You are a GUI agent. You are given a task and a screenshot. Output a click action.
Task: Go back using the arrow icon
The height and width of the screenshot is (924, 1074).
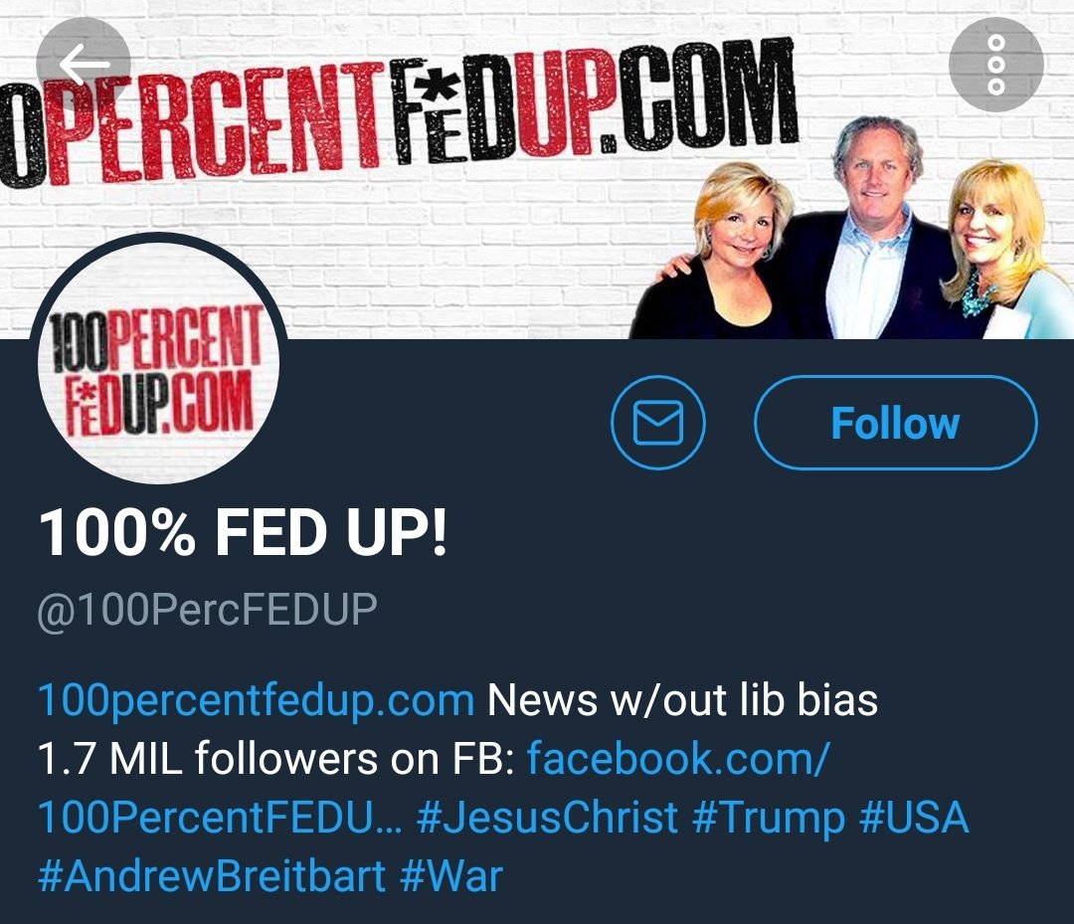(83, 64)
